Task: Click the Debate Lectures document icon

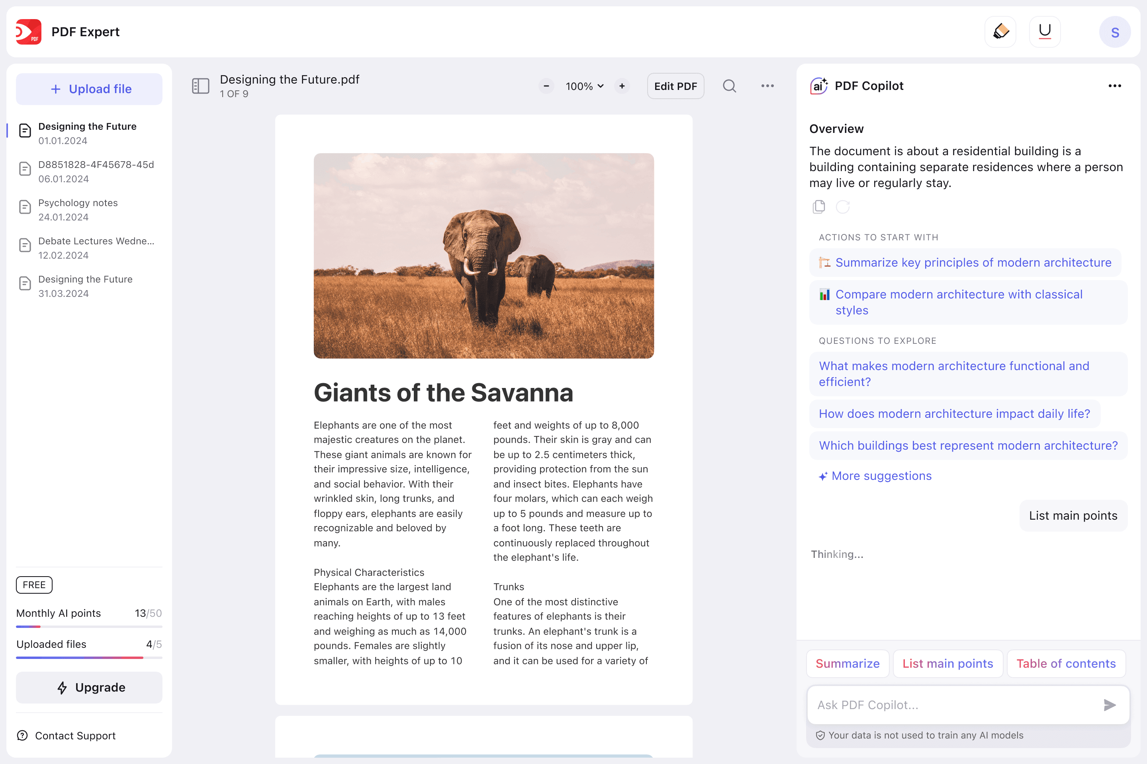Action: [x=25, y=245]
